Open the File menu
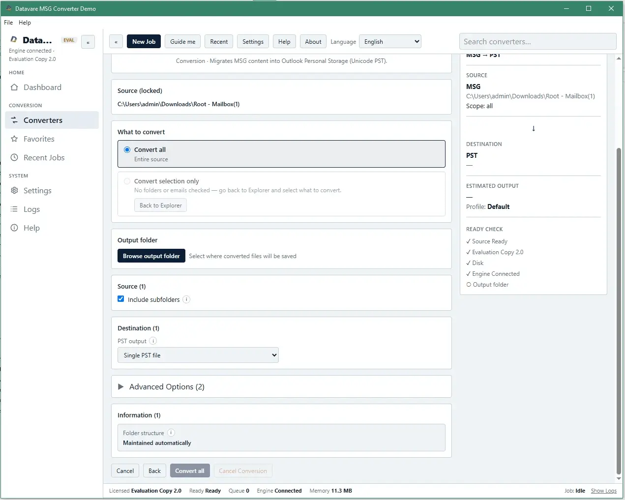Screen dimensions: 625x500 [8, 23]
